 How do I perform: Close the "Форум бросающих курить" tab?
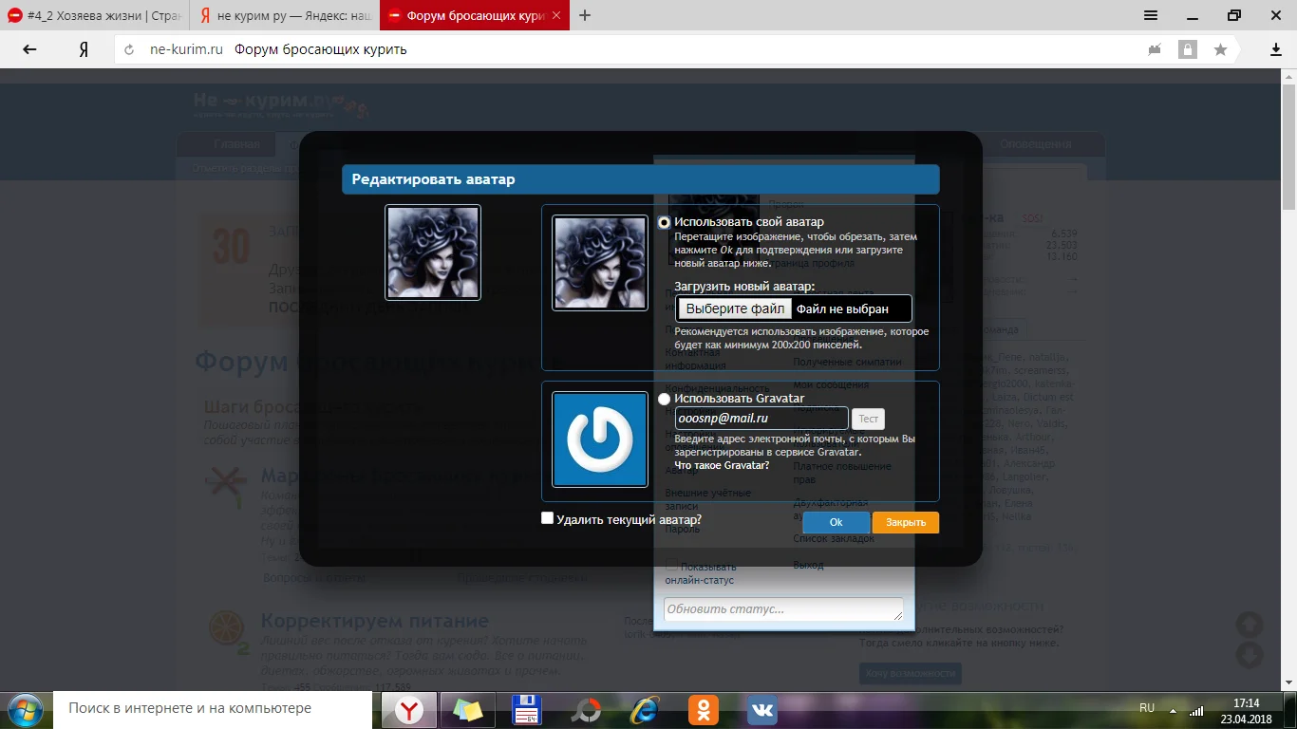point(555,16)
